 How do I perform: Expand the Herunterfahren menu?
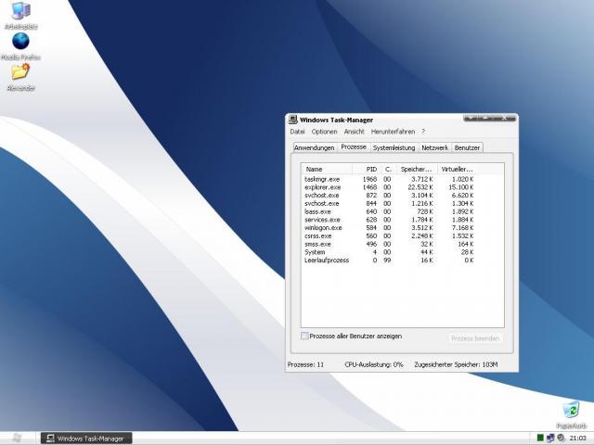pos(392,132)
